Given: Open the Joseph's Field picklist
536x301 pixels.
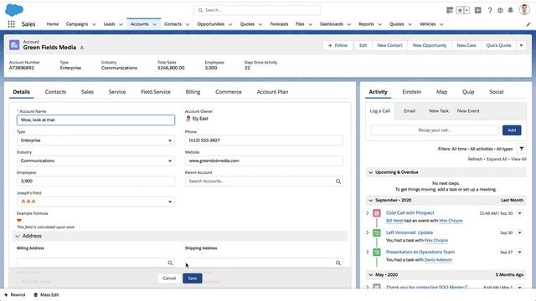Looking at the screenshot, I should coord(95,202).
